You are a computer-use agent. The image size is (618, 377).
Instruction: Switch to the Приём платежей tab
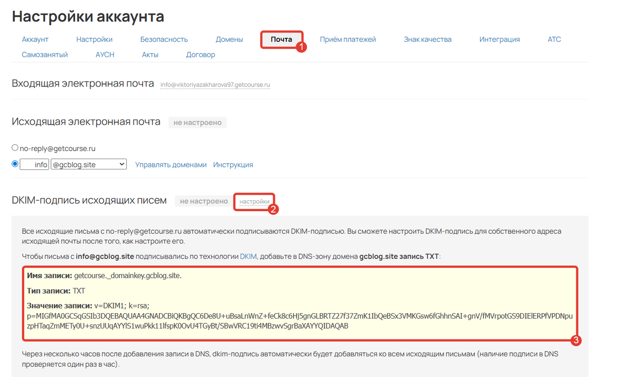[x=348, y=39]
